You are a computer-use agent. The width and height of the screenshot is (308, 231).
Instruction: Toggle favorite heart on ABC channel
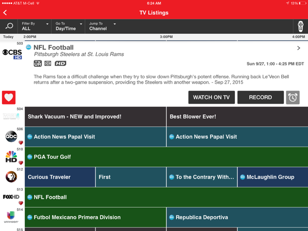tap(21, 143)
